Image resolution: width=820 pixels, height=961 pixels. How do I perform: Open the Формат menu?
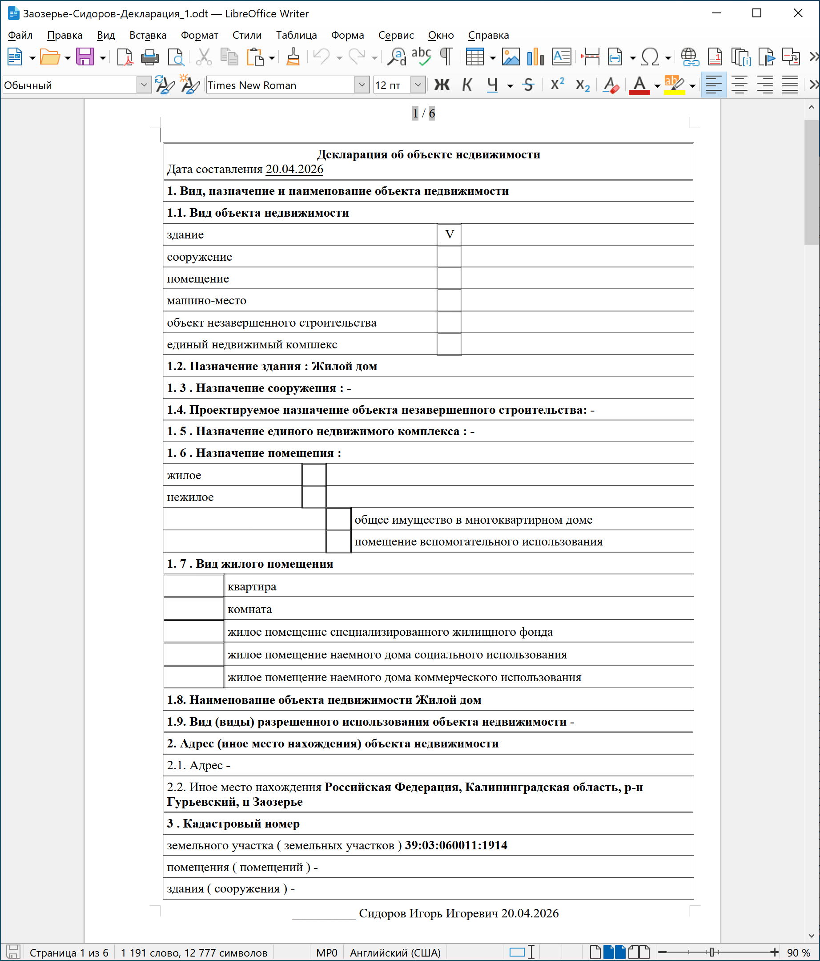click(199, 35)
